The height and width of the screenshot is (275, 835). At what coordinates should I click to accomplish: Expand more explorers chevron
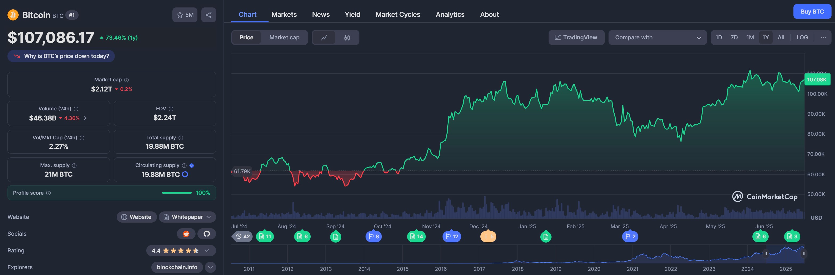(210, 268)
